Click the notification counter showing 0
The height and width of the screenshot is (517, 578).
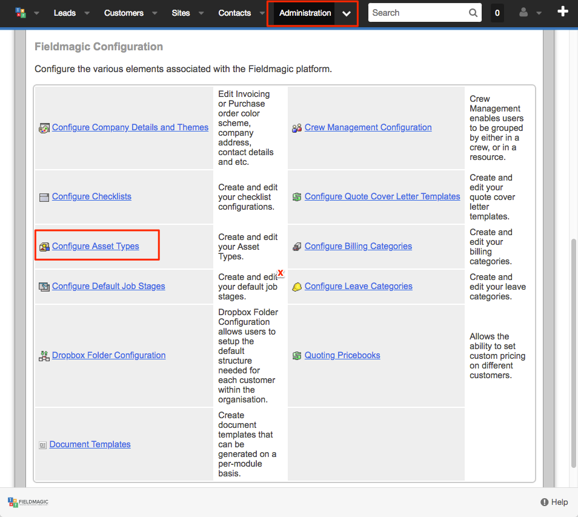[497, 13]
